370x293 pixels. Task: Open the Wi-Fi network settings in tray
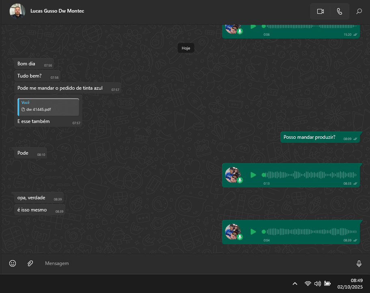pyautogui.click(x=308, y=283)
